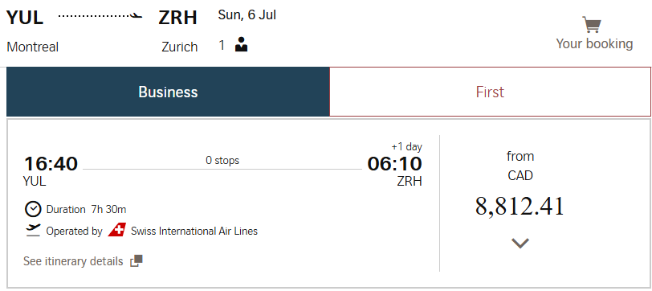Select the CAD 8,812.41 fare
652x291 pixels.
point(520,206)
